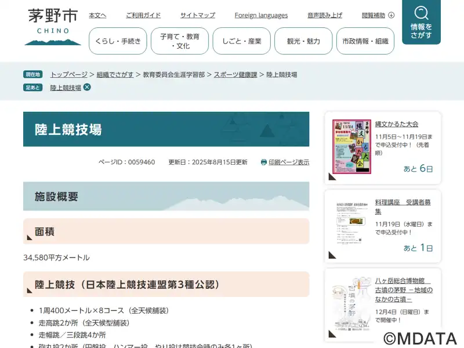Screen dimensions: 464x348
Task: Go to the サイトマップ page
Action: [197, 15]
